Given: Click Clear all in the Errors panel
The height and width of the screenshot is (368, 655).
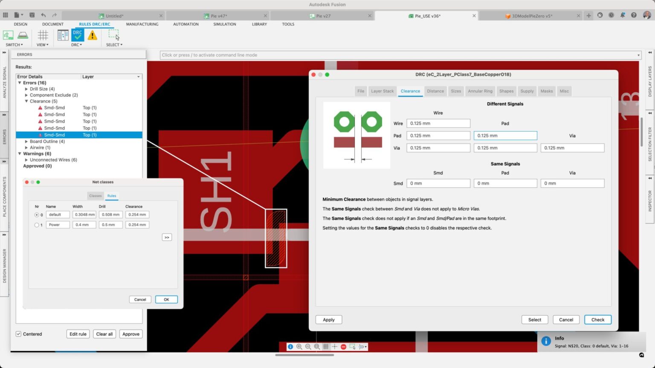Looking at the screenshot, I should (x=104, y=334).
